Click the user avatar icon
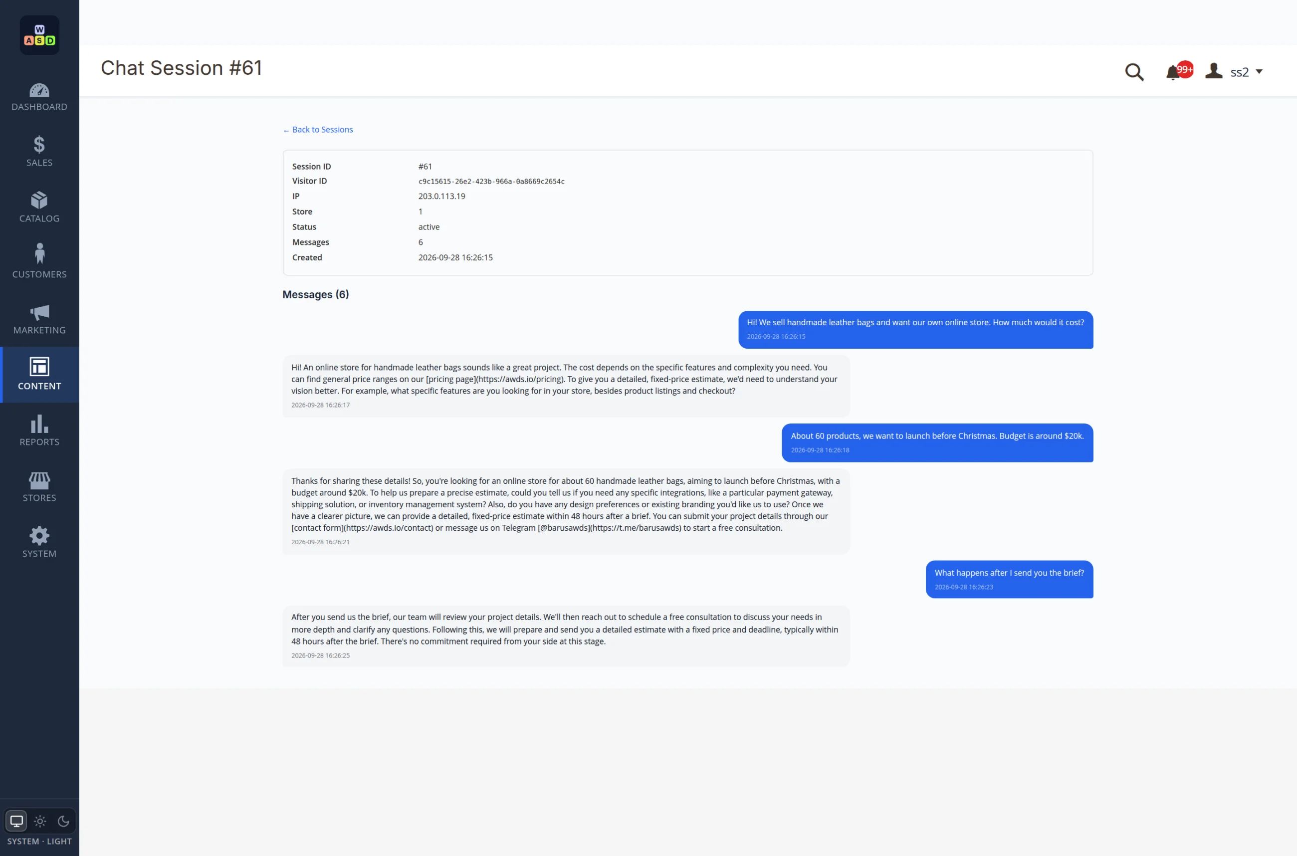The image size is (1297, 856). tap(1214, 71)
